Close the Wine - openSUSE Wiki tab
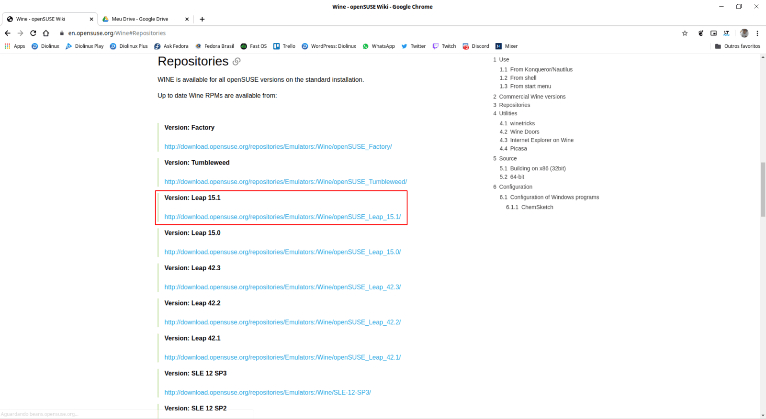This screenshot has height=419, width=766. [x=91, y=19]
